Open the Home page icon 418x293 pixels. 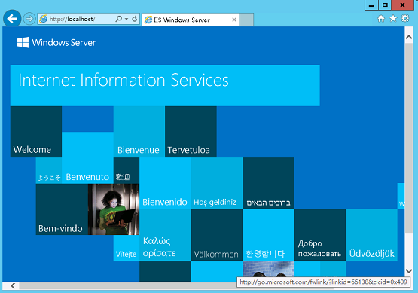[381, 19]
